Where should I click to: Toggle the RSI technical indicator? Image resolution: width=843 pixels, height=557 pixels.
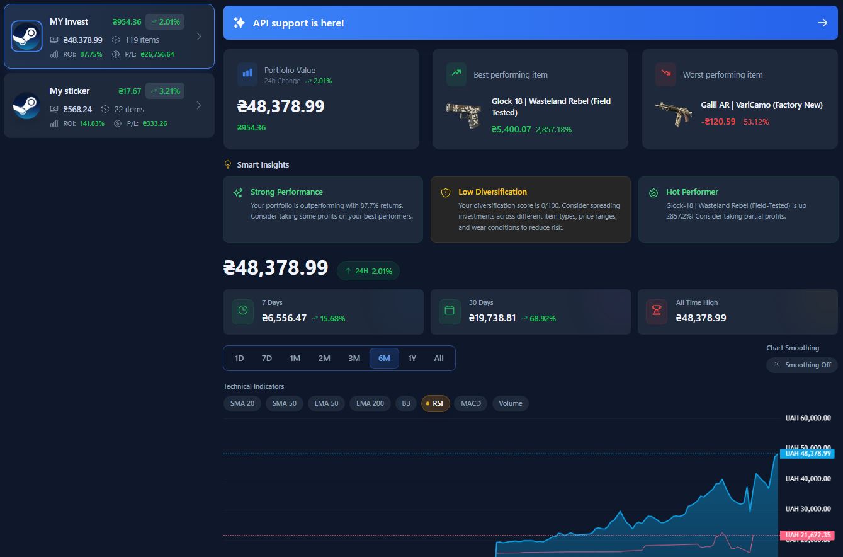coord(435,403)
